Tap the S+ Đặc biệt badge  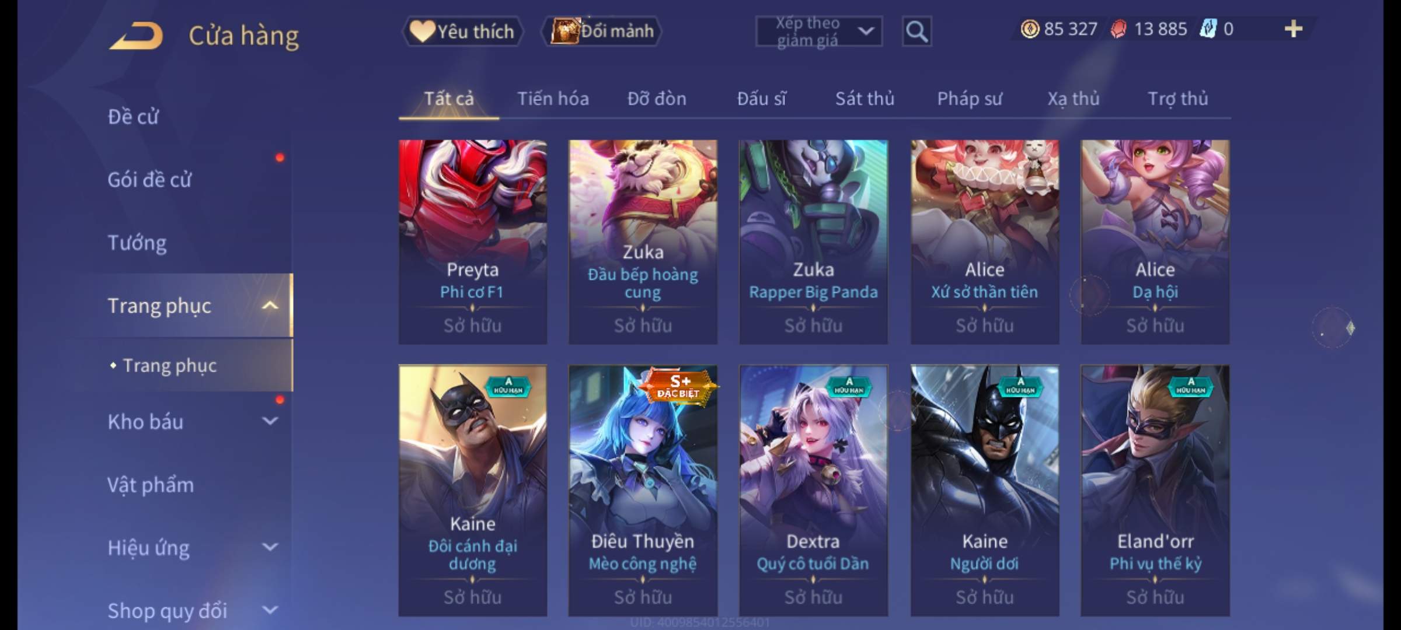point(678,386)
